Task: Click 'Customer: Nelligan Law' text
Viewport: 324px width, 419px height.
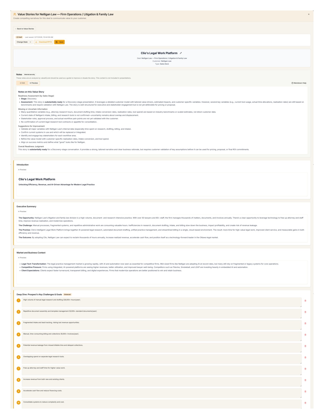Action: click(x=162, y=61)
